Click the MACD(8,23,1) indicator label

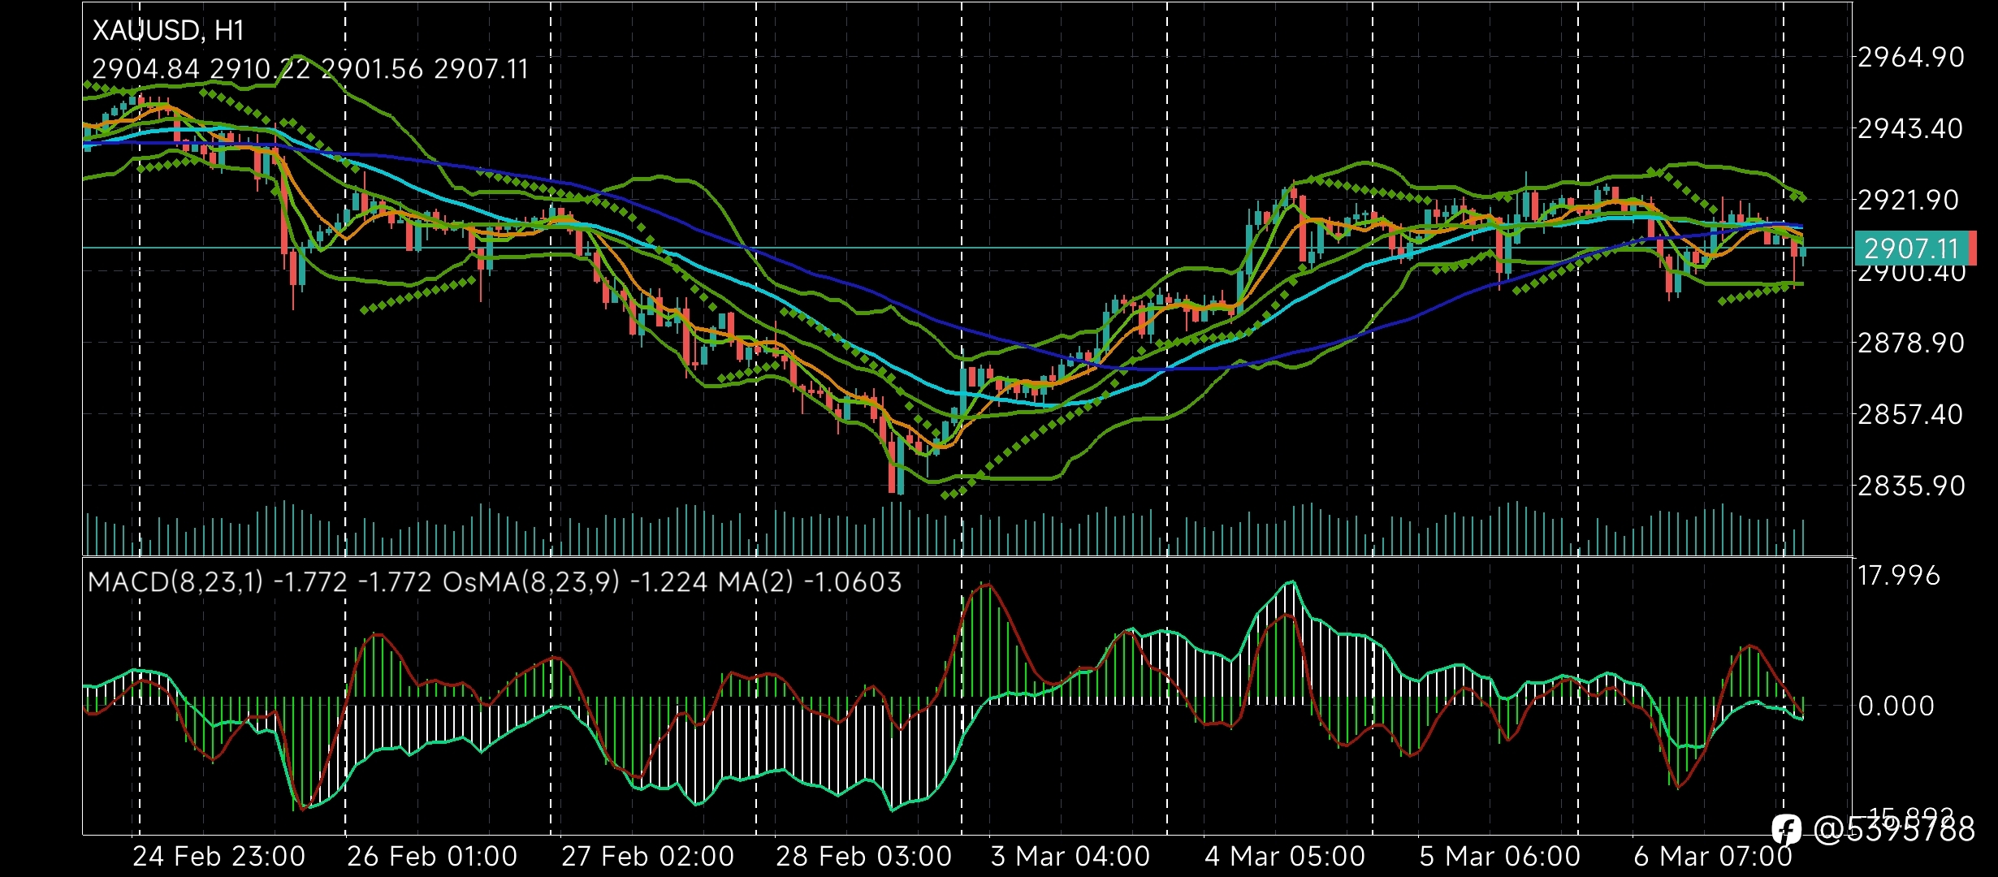point(175,582)
